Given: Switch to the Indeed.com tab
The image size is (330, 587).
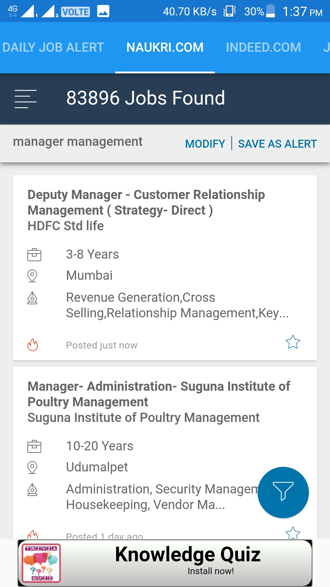Looking at the screenshot, I should 263,47.
